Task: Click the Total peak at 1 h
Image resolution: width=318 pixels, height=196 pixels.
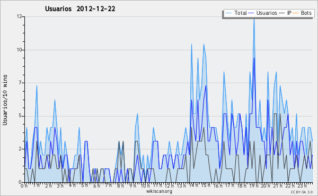Action: point(37,85)
